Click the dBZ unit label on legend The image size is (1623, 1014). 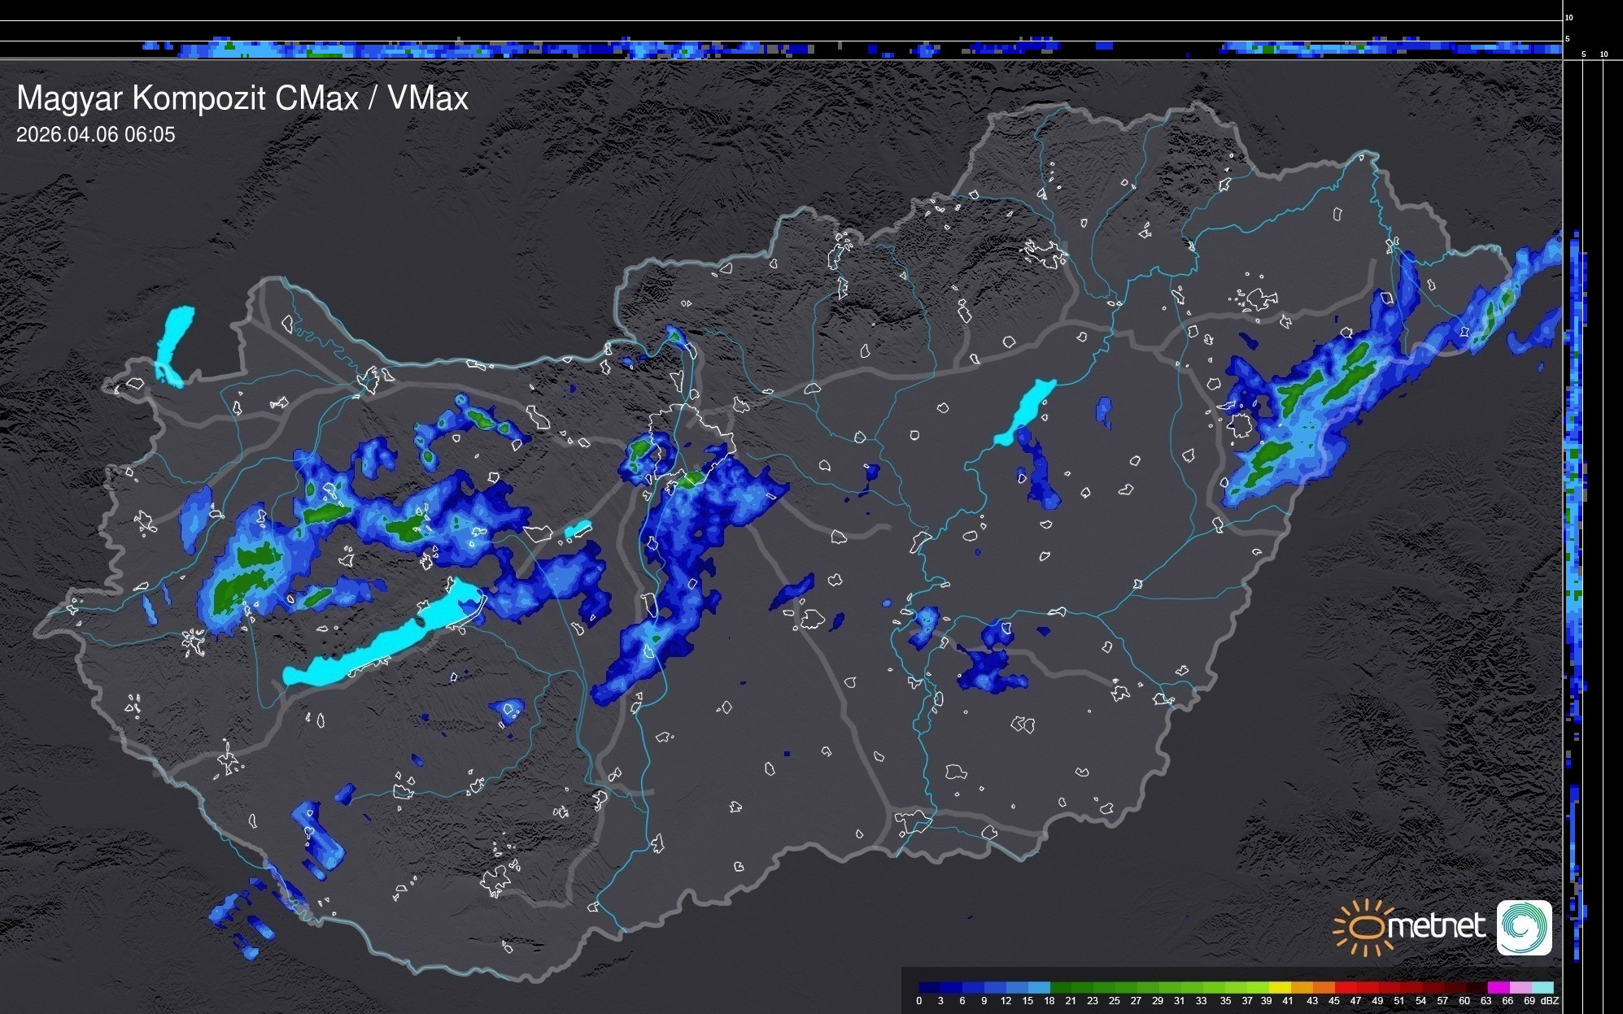click(1550, 1001)
